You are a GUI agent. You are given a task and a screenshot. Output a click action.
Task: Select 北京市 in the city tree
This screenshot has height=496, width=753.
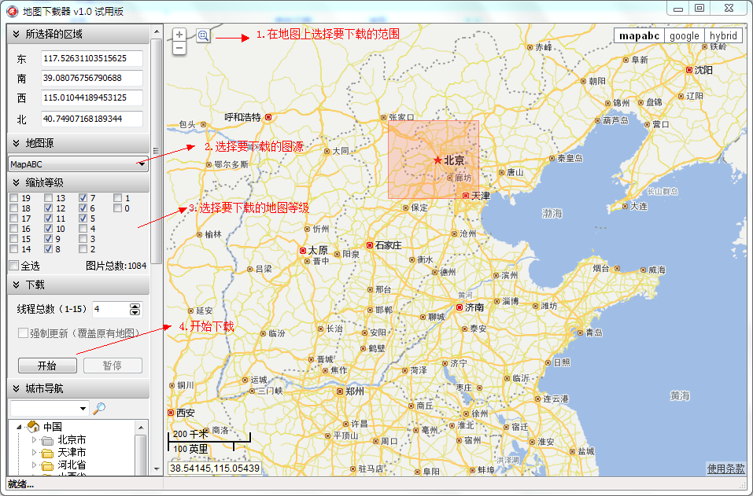pos(72,440)
